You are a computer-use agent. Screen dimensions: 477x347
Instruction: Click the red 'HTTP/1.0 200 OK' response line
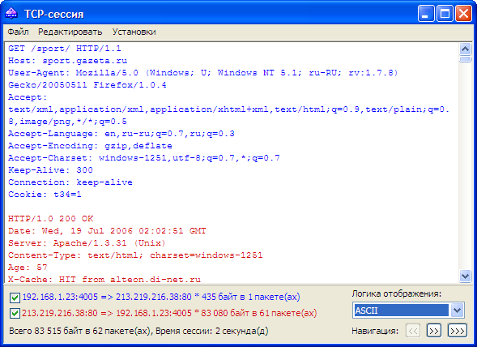(51, 219)
